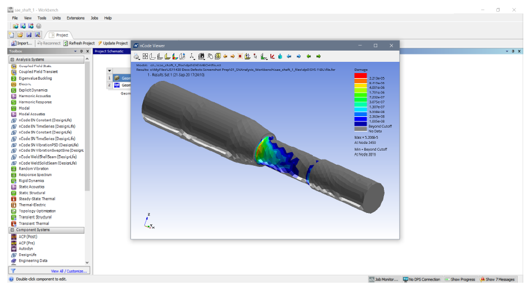The image size is (529, 290).
Task: Click No DPS Connection in status bar
Action: 422,279
